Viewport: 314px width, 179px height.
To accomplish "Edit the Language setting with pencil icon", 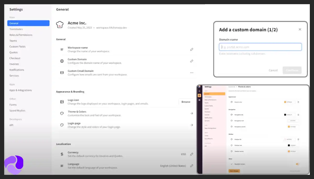I will 192,166.
